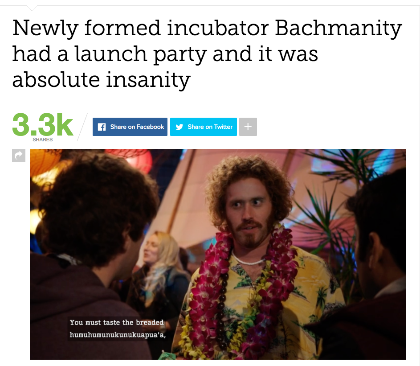Click 'absolute insanity' in the headline
Viewport: 420px width, 366px height.
pyautogui.click(x=101, y=80)
